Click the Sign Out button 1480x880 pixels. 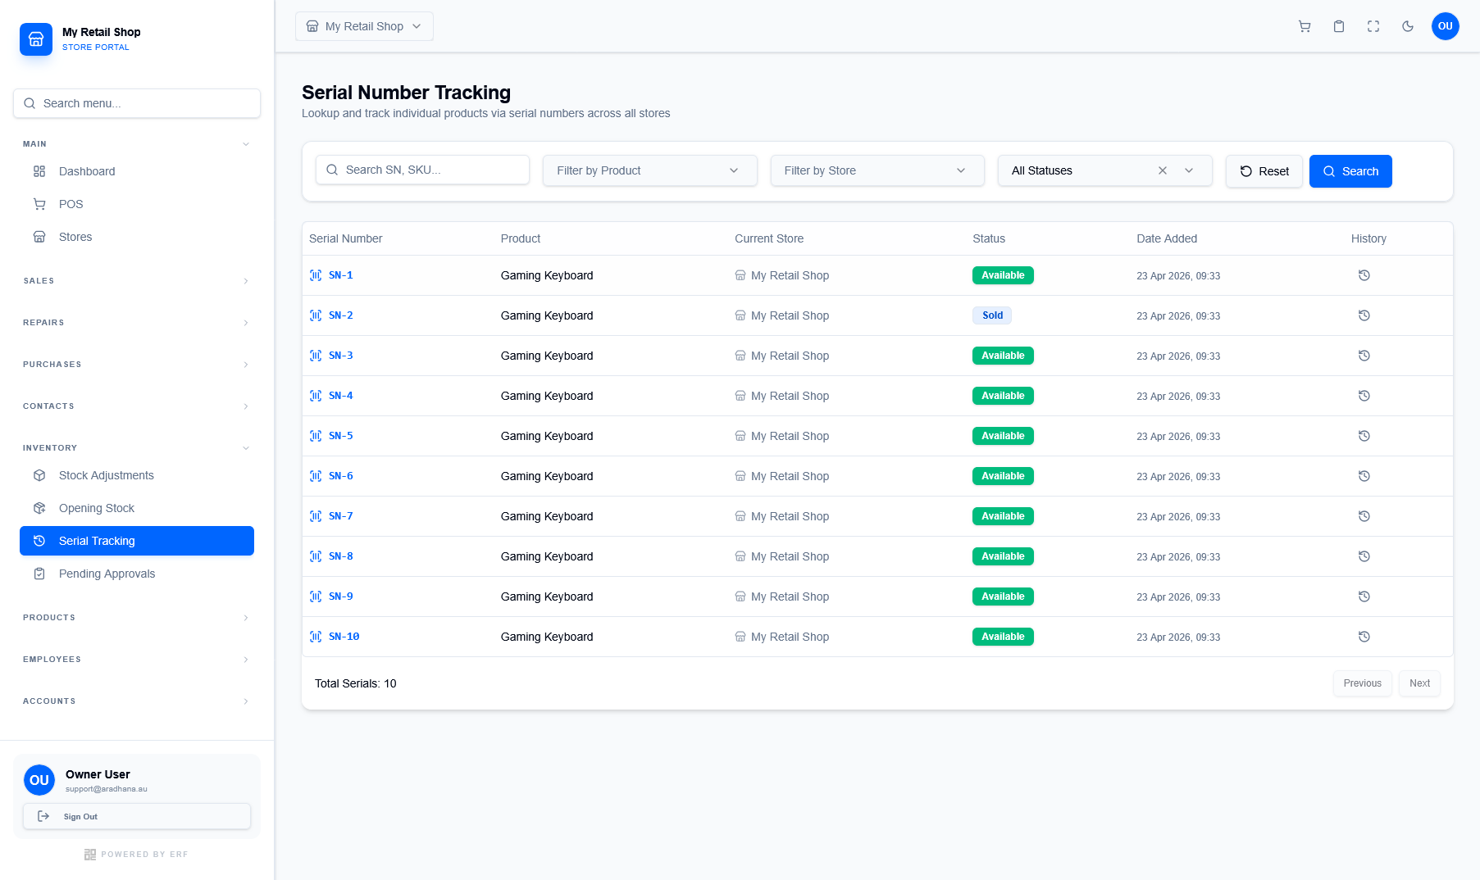(x=137, y=817)
